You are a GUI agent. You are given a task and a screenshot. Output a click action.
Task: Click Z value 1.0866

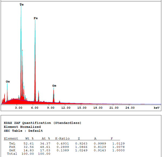click(81, 147)
